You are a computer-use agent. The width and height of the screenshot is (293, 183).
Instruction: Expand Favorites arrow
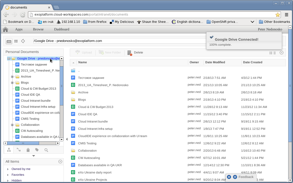(8, 175)
